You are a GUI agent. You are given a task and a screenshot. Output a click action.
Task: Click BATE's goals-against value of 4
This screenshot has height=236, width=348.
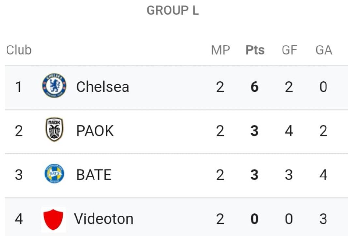point(323,175)
